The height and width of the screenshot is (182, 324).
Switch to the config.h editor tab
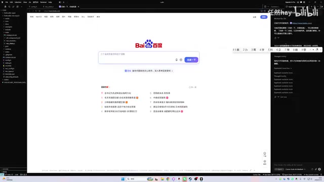[x=34, y=7]
